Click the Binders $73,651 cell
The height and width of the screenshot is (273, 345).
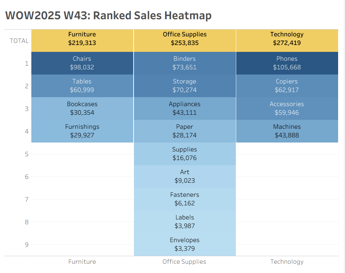[x=185, y=63]
